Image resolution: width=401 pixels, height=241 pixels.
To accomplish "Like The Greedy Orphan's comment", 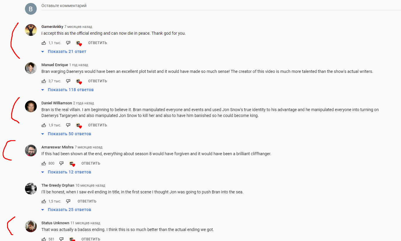I will pos(44,201).
